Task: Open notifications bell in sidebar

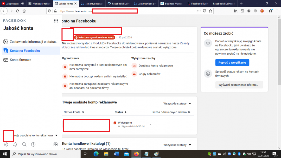Action: [15, 144]
